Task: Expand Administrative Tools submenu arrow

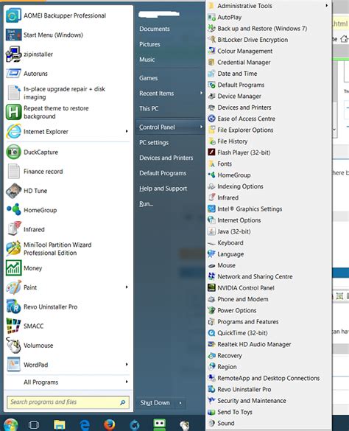Action: tap(326, 5)
